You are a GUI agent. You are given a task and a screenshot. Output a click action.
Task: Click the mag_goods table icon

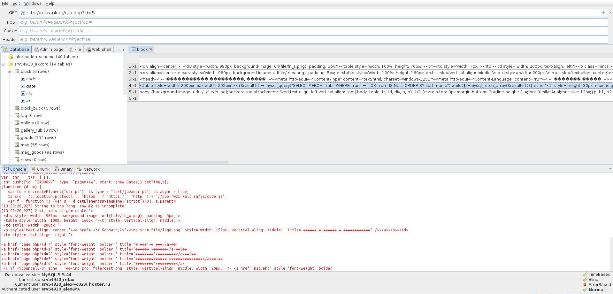click(x=17, y=152)
